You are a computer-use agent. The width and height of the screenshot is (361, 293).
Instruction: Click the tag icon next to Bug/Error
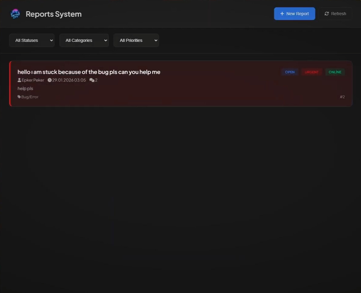19,97
